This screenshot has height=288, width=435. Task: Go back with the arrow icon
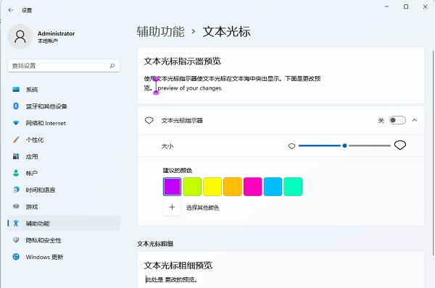(11, 10)
